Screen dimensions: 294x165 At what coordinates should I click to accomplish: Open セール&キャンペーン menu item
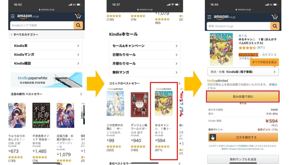coord(145,46)
